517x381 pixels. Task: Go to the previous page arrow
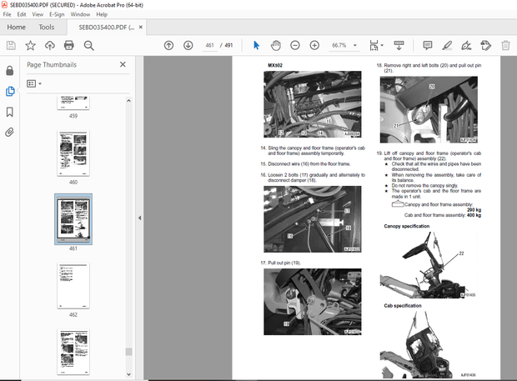click(x=168, y=45)
